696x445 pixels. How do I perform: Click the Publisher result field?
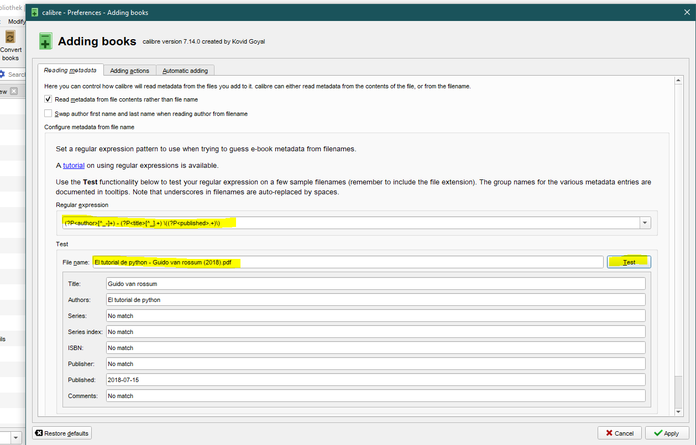click(x=376, y=364)
